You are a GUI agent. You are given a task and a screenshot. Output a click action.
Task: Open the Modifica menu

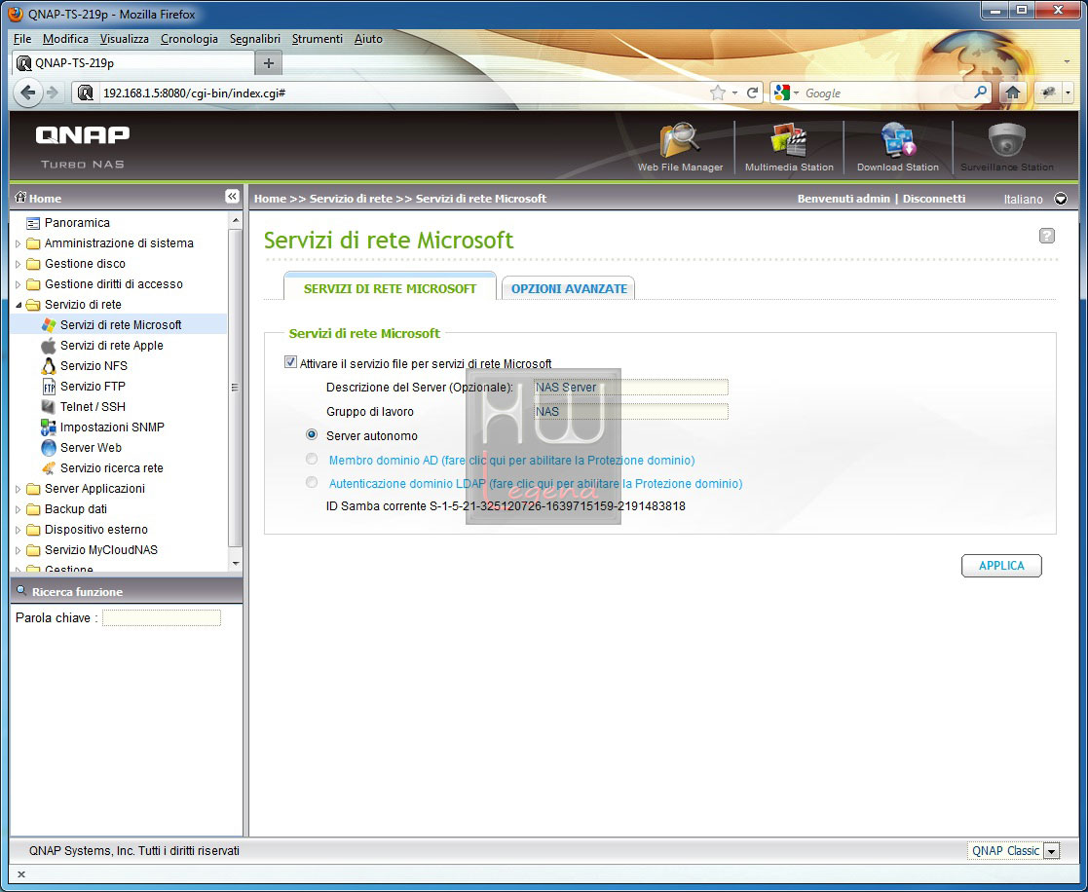click(x=65, y=39)
